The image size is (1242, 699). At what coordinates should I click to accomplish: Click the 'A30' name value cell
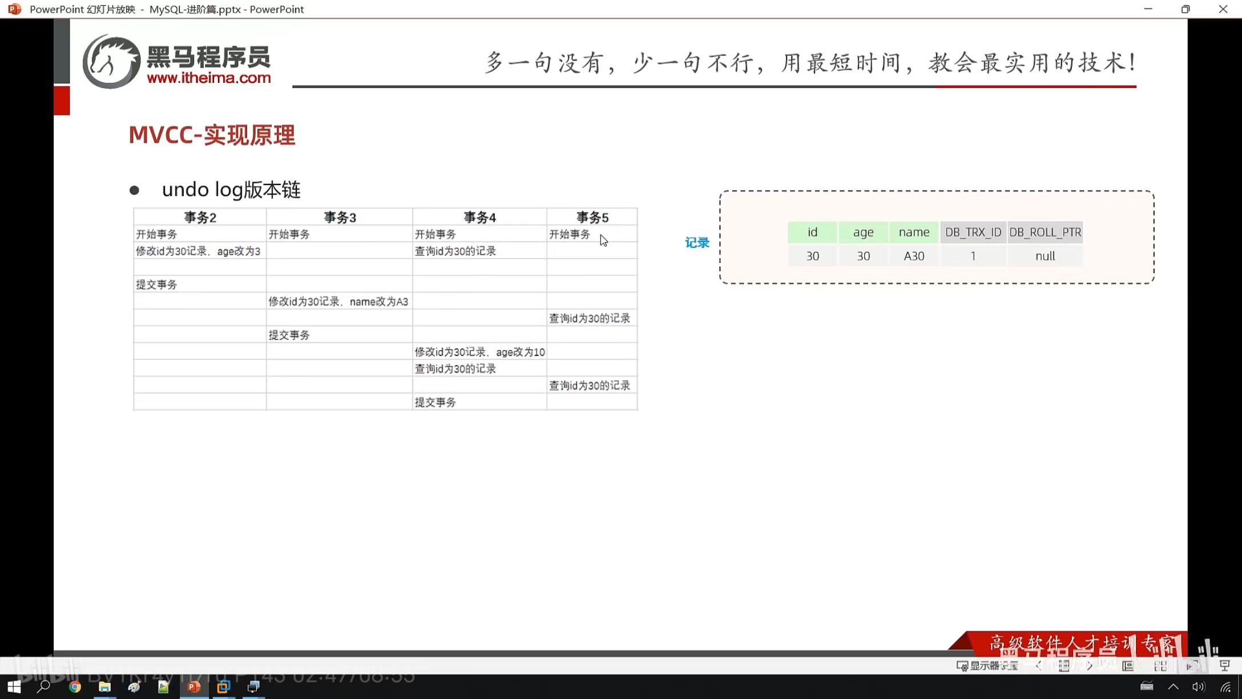click(914, 256)
